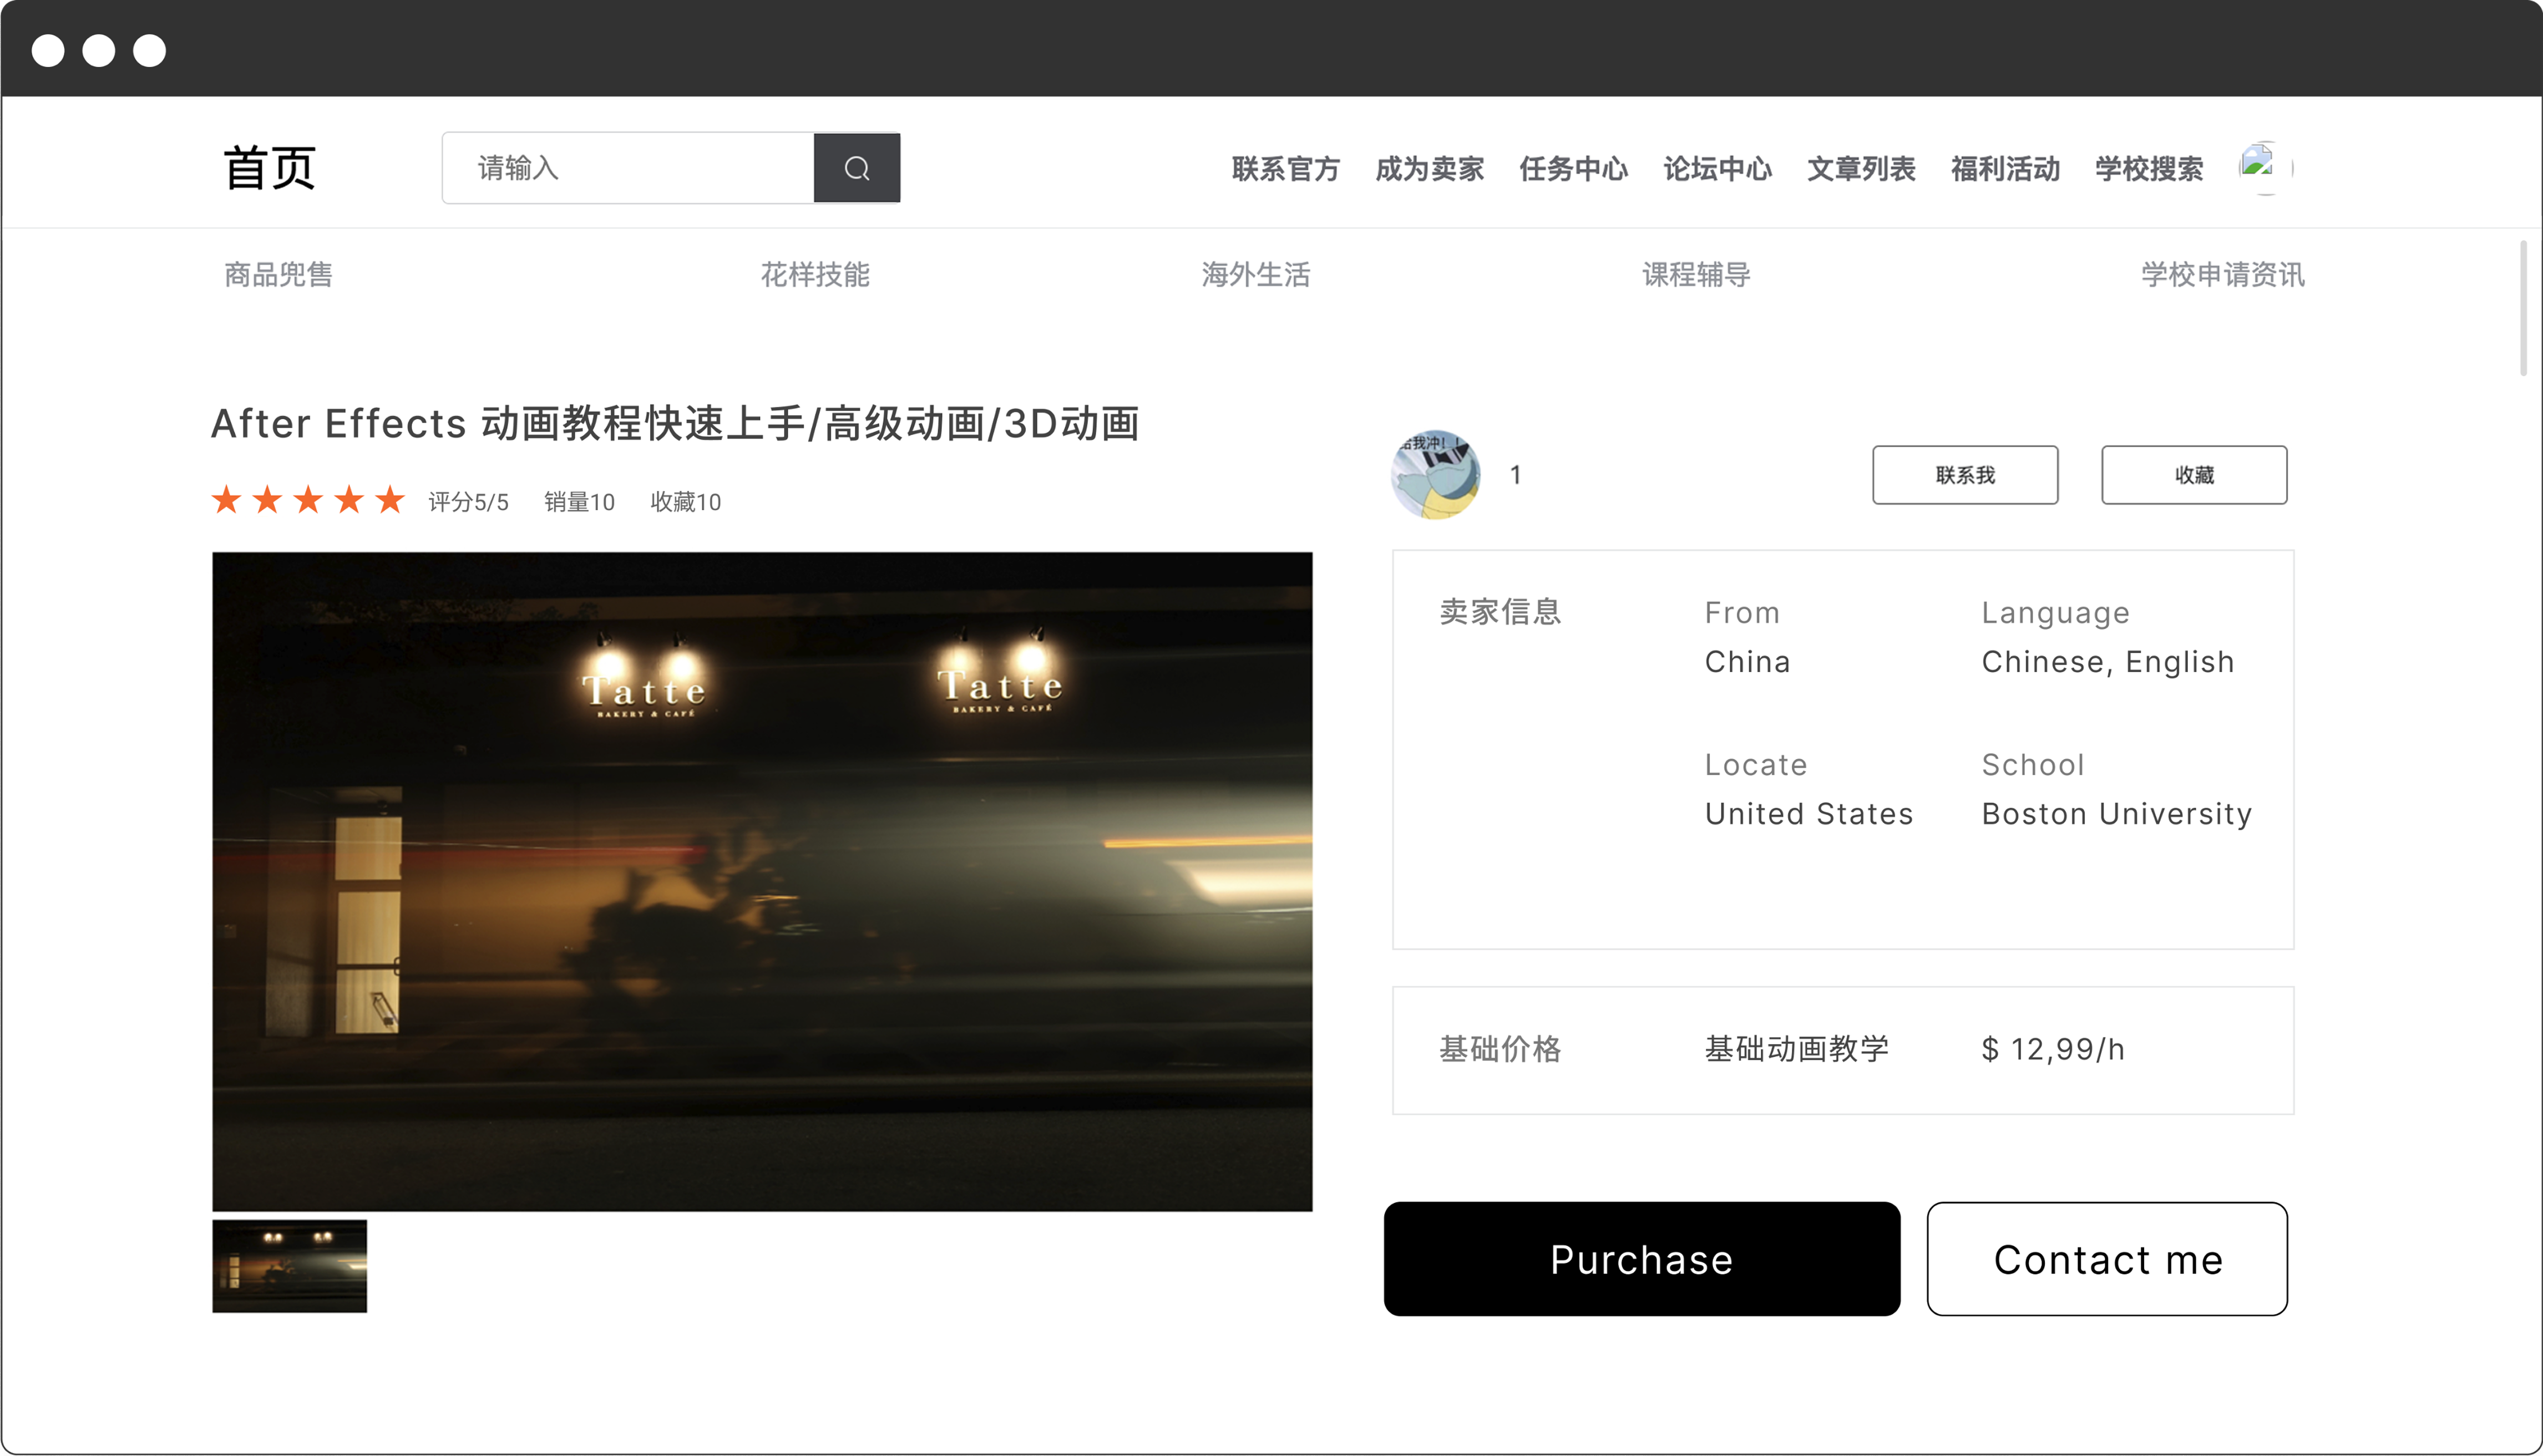Image resolution: width=2543 pixels, height=1456 pixels.
Task: Open 成为卖家 in the top menu
Action: tap(1429, 169)
